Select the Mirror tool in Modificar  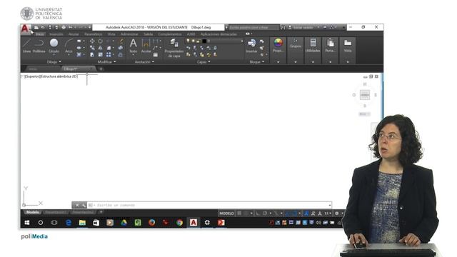pos(100,48)
